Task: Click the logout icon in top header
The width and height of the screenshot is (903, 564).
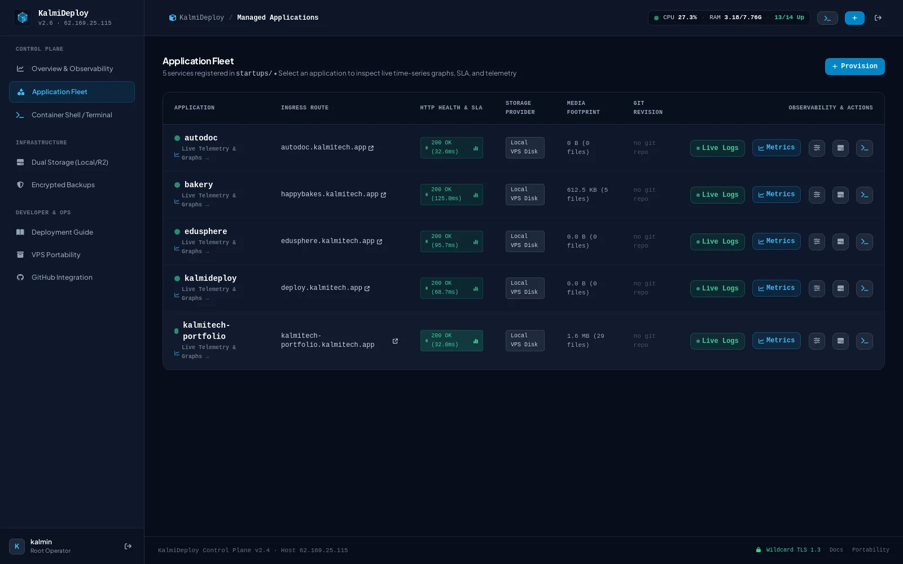Action: point(878,18)
